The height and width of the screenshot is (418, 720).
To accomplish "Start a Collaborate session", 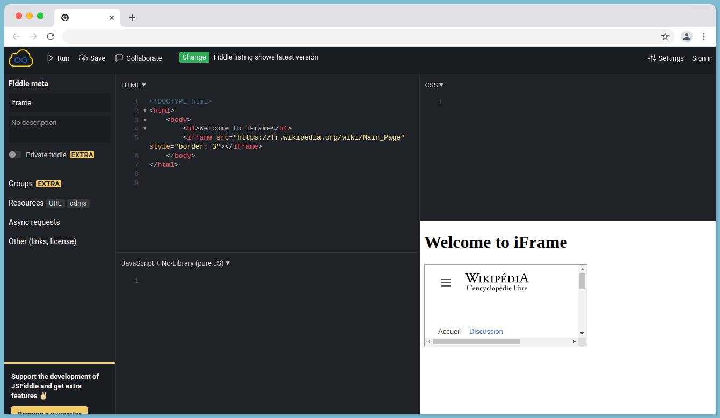I will click(x=137, y=58).
